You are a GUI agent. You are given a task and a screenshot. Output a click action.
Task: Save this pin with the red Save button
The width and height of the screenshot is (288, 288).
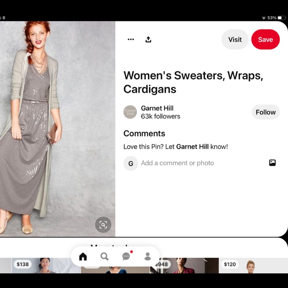265,39
